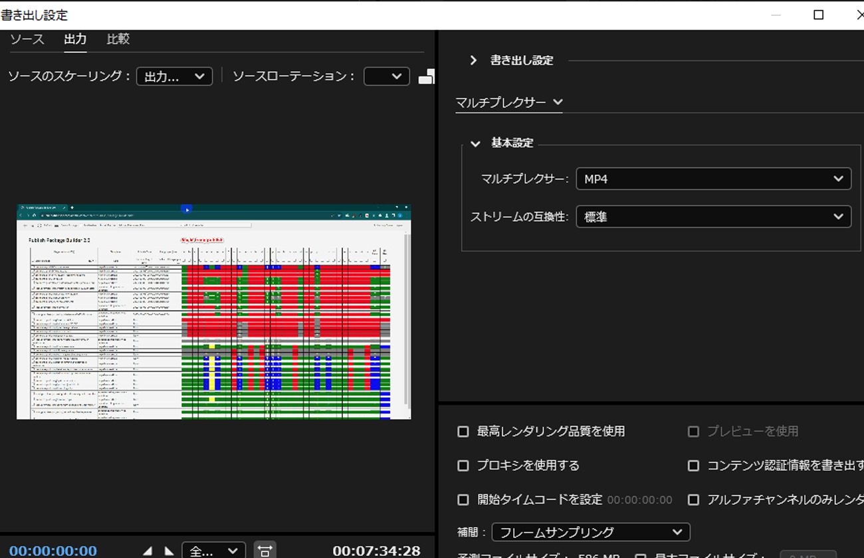Viewport: 864px width, 558px height.
Task: Check the プロキシを使用する option
Action: pyautogui.click(x=463, y=466)
